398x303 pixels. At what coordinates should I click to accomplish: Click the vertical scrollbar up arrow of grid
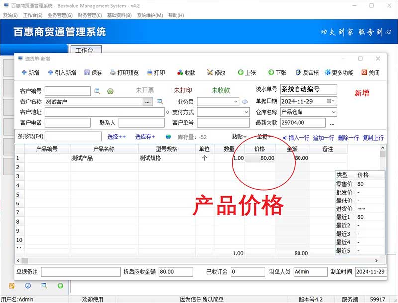click(x=383, y=148)
